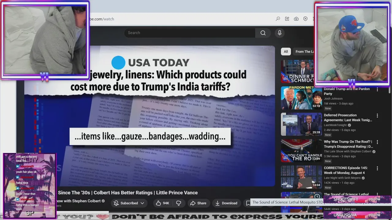Share the Colbert video
Screen dimensions: 392x220
pyautogui.click(x=198, y=203)
